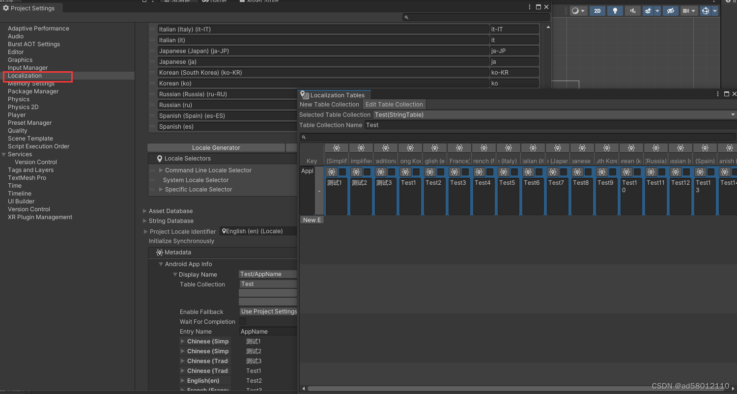Expand Specific Locale Selector
Screen dimensions: 737x394
click(x=161, y=189)
